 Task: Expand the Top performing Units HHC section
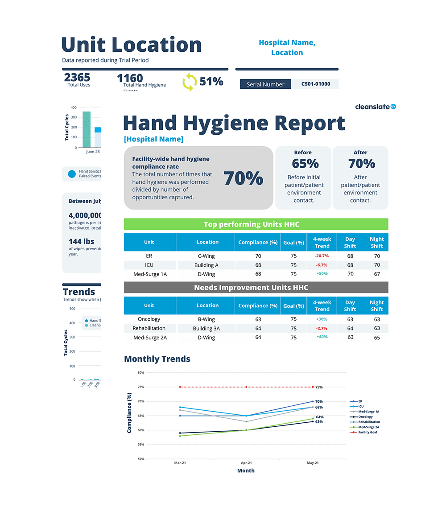[x=252, y=224]
